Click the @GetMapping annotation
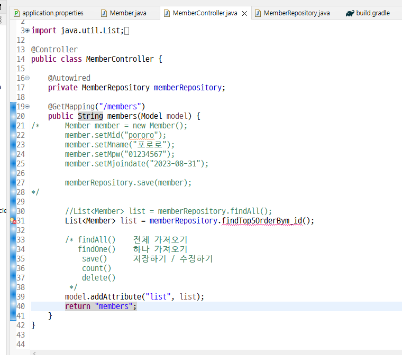This screenshot has width=402, height=355. [71, 107]
